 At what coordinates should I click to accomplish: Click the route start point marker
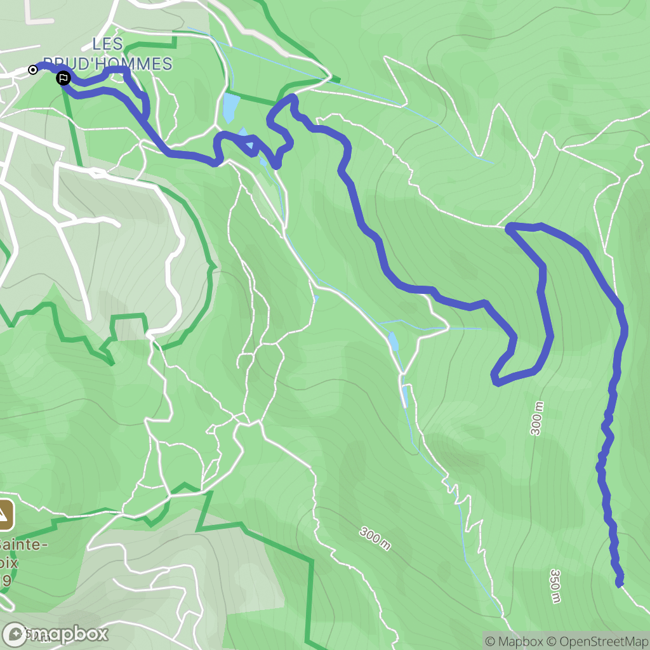(x=33, y=70)
